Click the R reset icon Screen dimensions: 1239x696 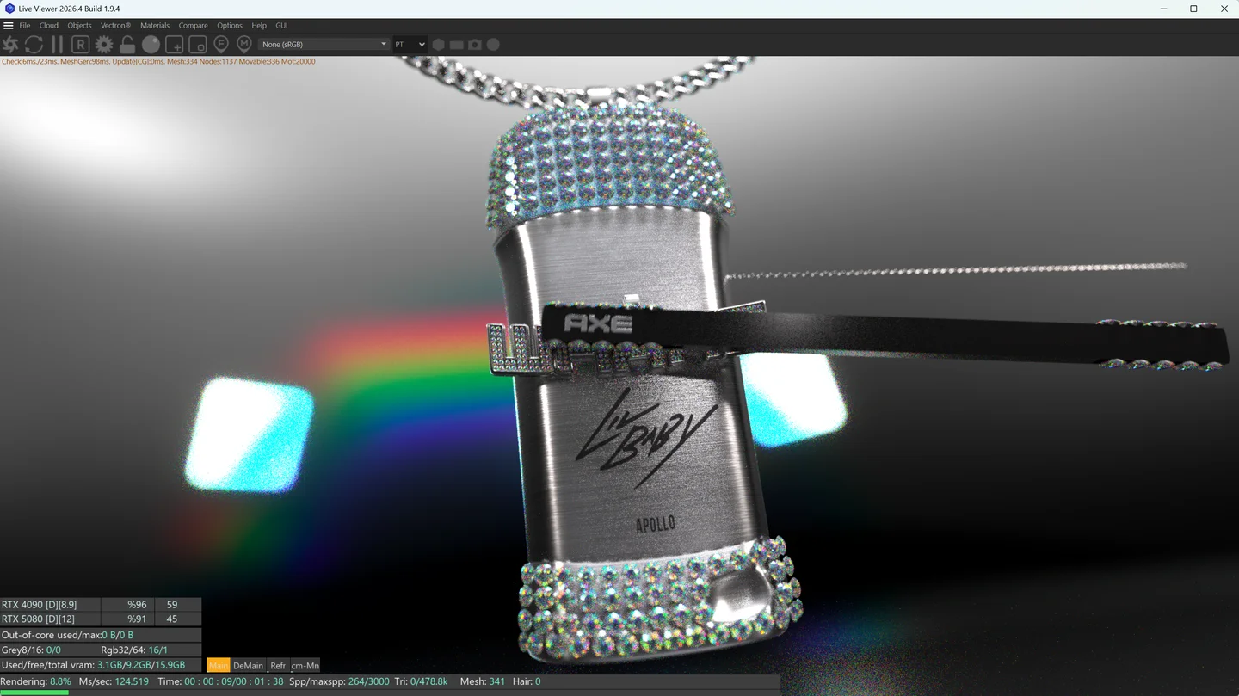(80, 45)
